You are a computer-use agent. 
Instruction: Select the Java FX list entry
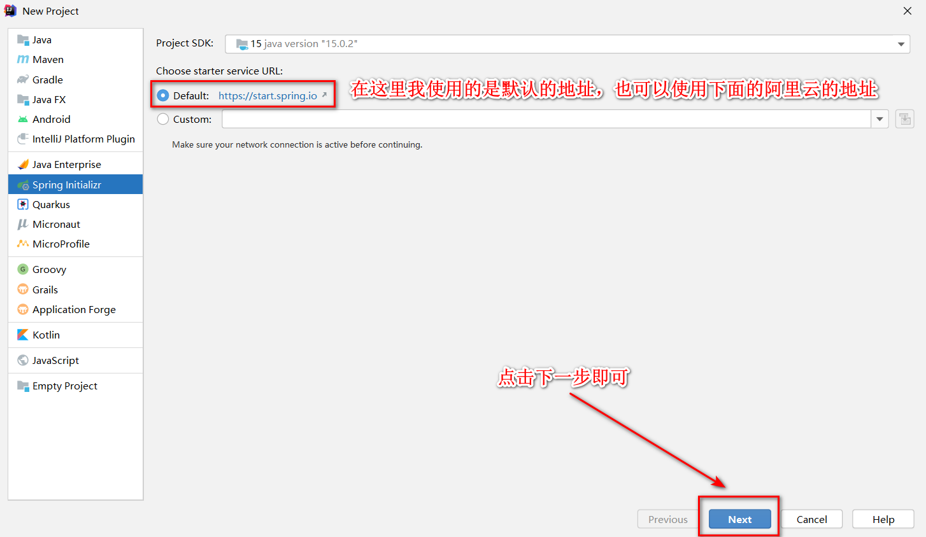pyautogui.click(x=75, y=99)
